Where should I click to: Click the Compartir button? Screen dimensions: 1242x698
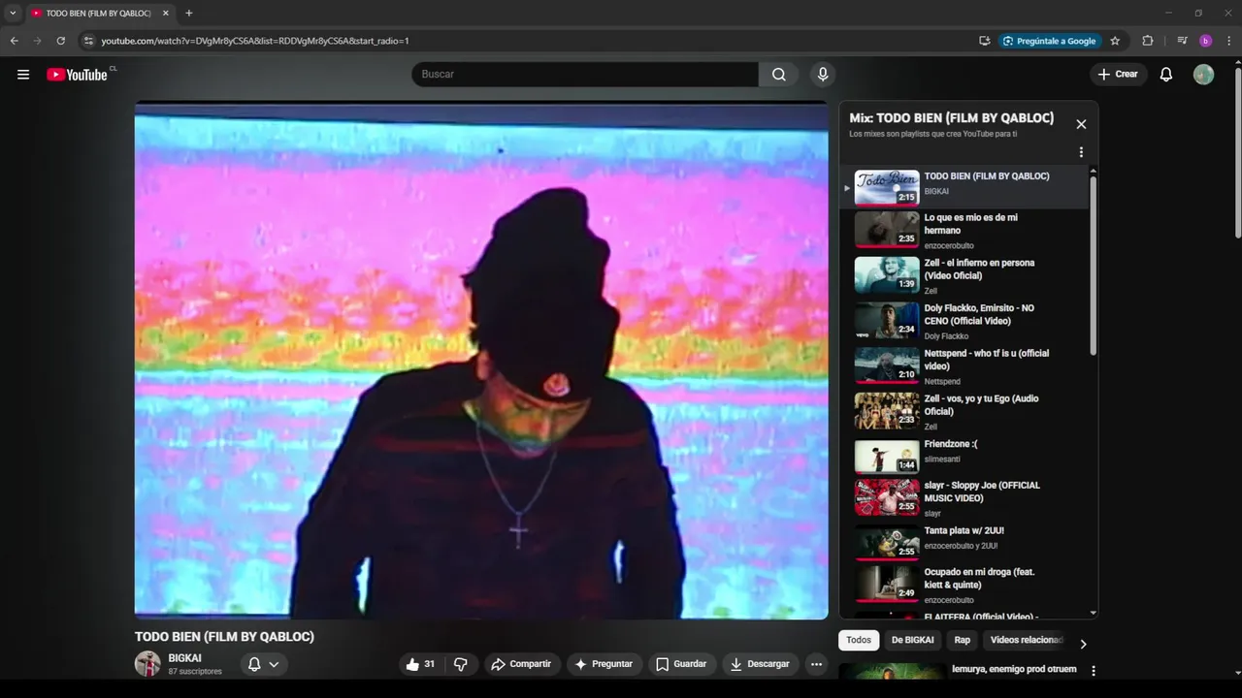[x=521, y=664]
